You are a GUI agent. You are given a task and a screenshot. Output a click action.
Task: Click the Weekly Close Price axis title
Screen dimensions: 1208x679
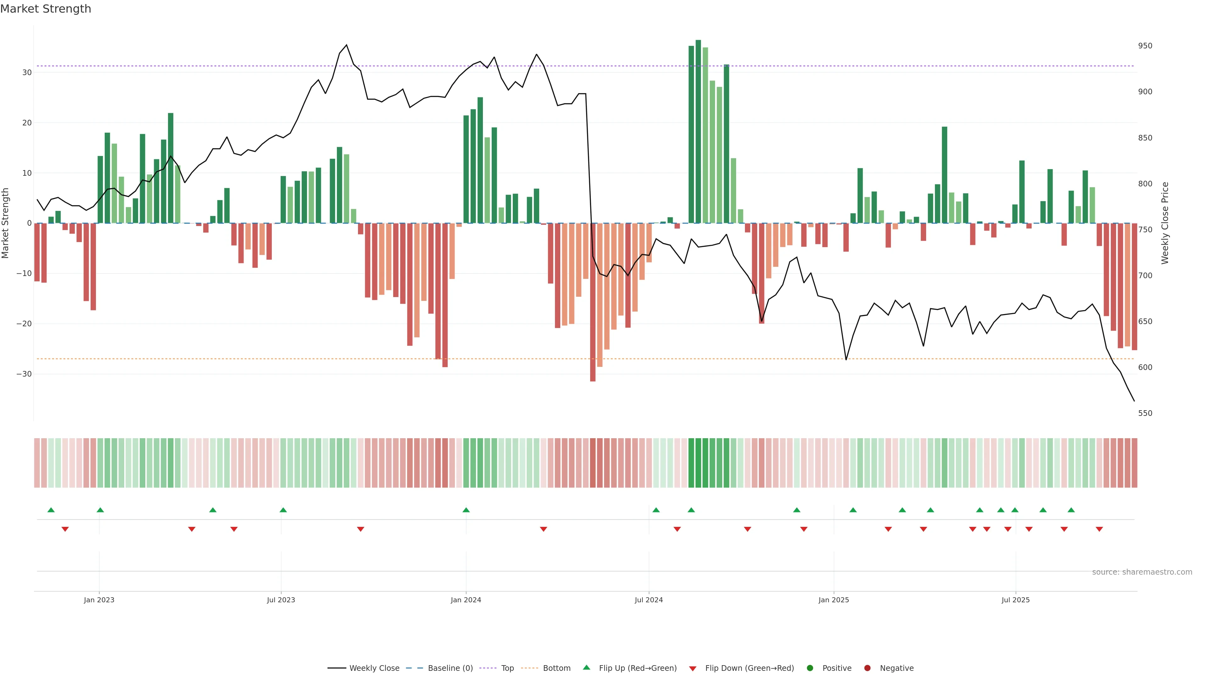[1165, 223]
